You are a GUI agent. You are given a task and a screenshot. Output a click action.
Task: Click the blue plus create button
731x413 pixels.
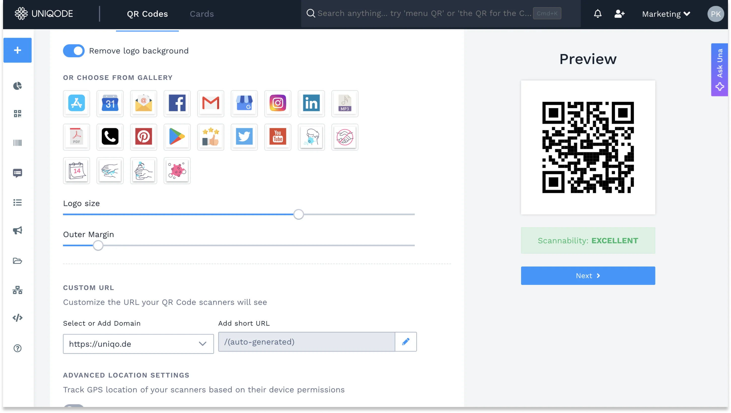[18, 50]
